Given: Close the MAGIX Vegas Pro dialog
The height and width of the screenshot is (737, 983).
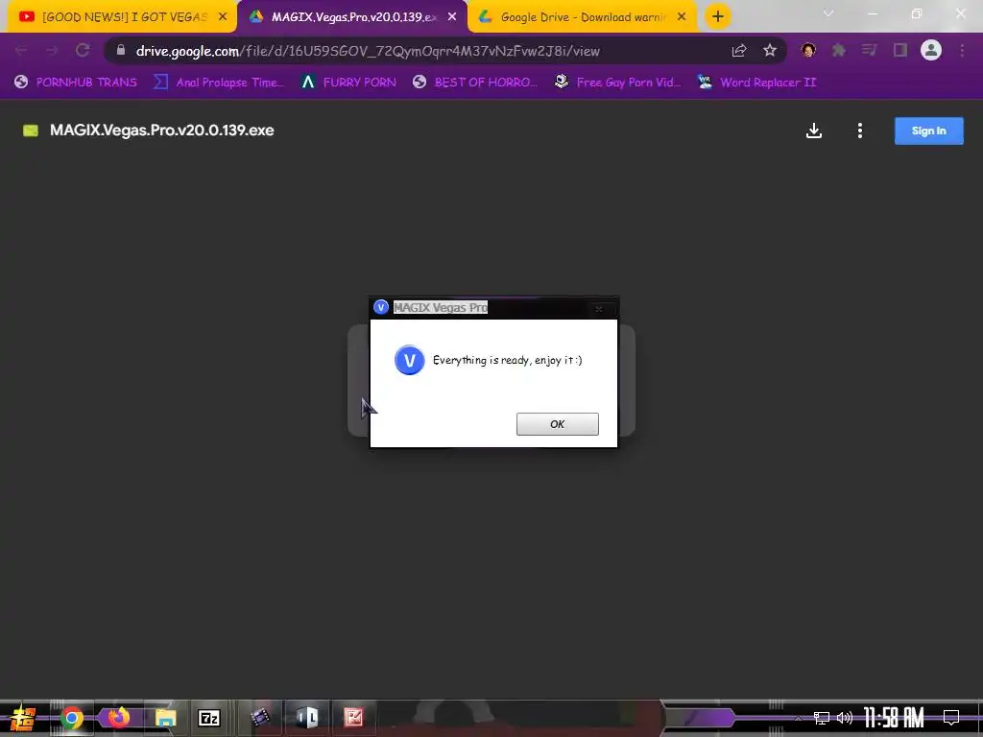Looking at the screenshot, I should (599, 308).
